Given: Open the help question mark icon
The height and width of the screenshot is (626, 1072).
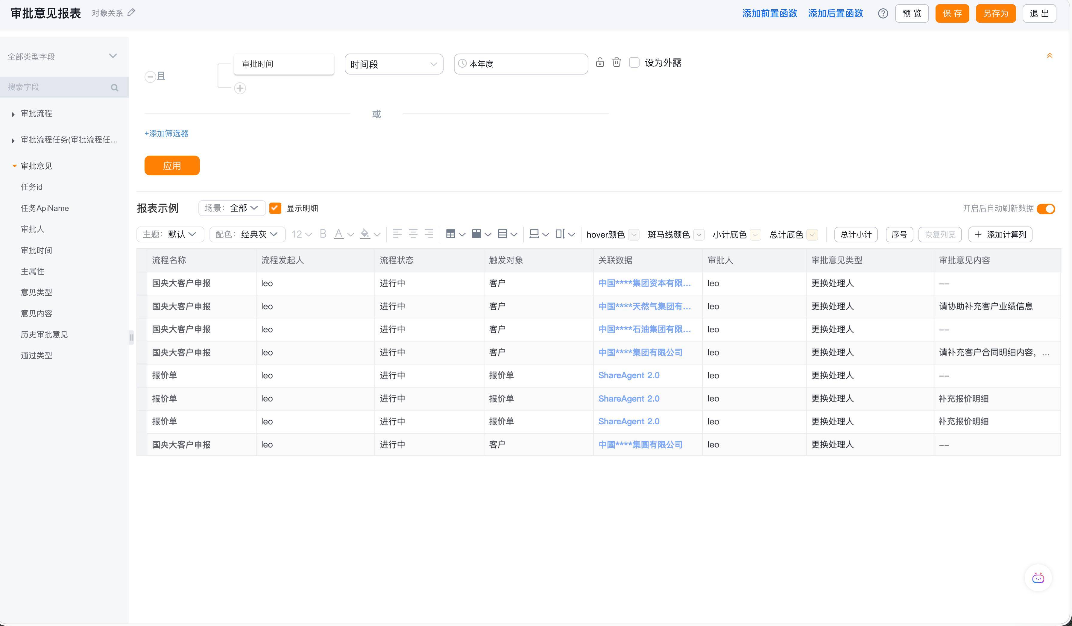Looking at the screenshot, I should click(x=883, y=13).
